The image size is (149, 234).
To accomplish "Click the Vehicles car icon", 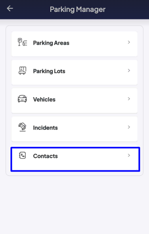I will click(x=22, y=99).
